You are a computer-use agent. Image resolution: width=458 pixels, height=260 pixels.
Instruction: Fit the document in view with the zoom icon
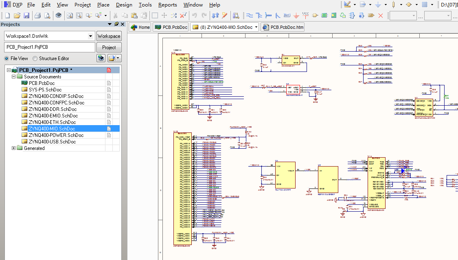click(70, 15)
